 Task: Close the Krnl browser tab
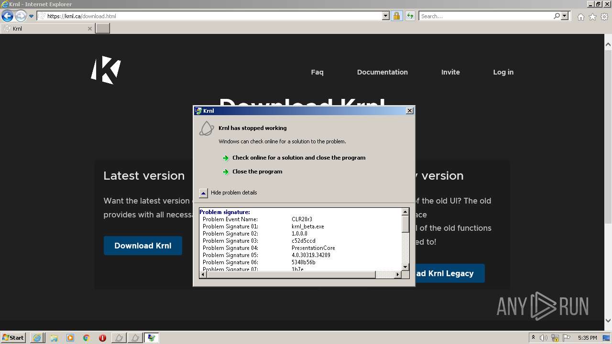89,29
